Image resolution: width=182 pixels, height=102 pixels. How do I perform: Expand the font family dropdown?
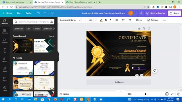click(70, 20)
